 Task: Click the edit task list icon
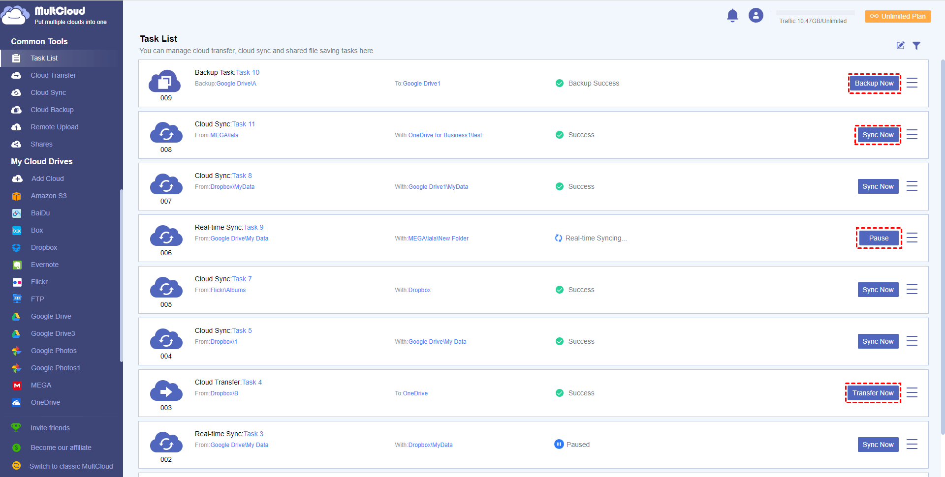900,46
